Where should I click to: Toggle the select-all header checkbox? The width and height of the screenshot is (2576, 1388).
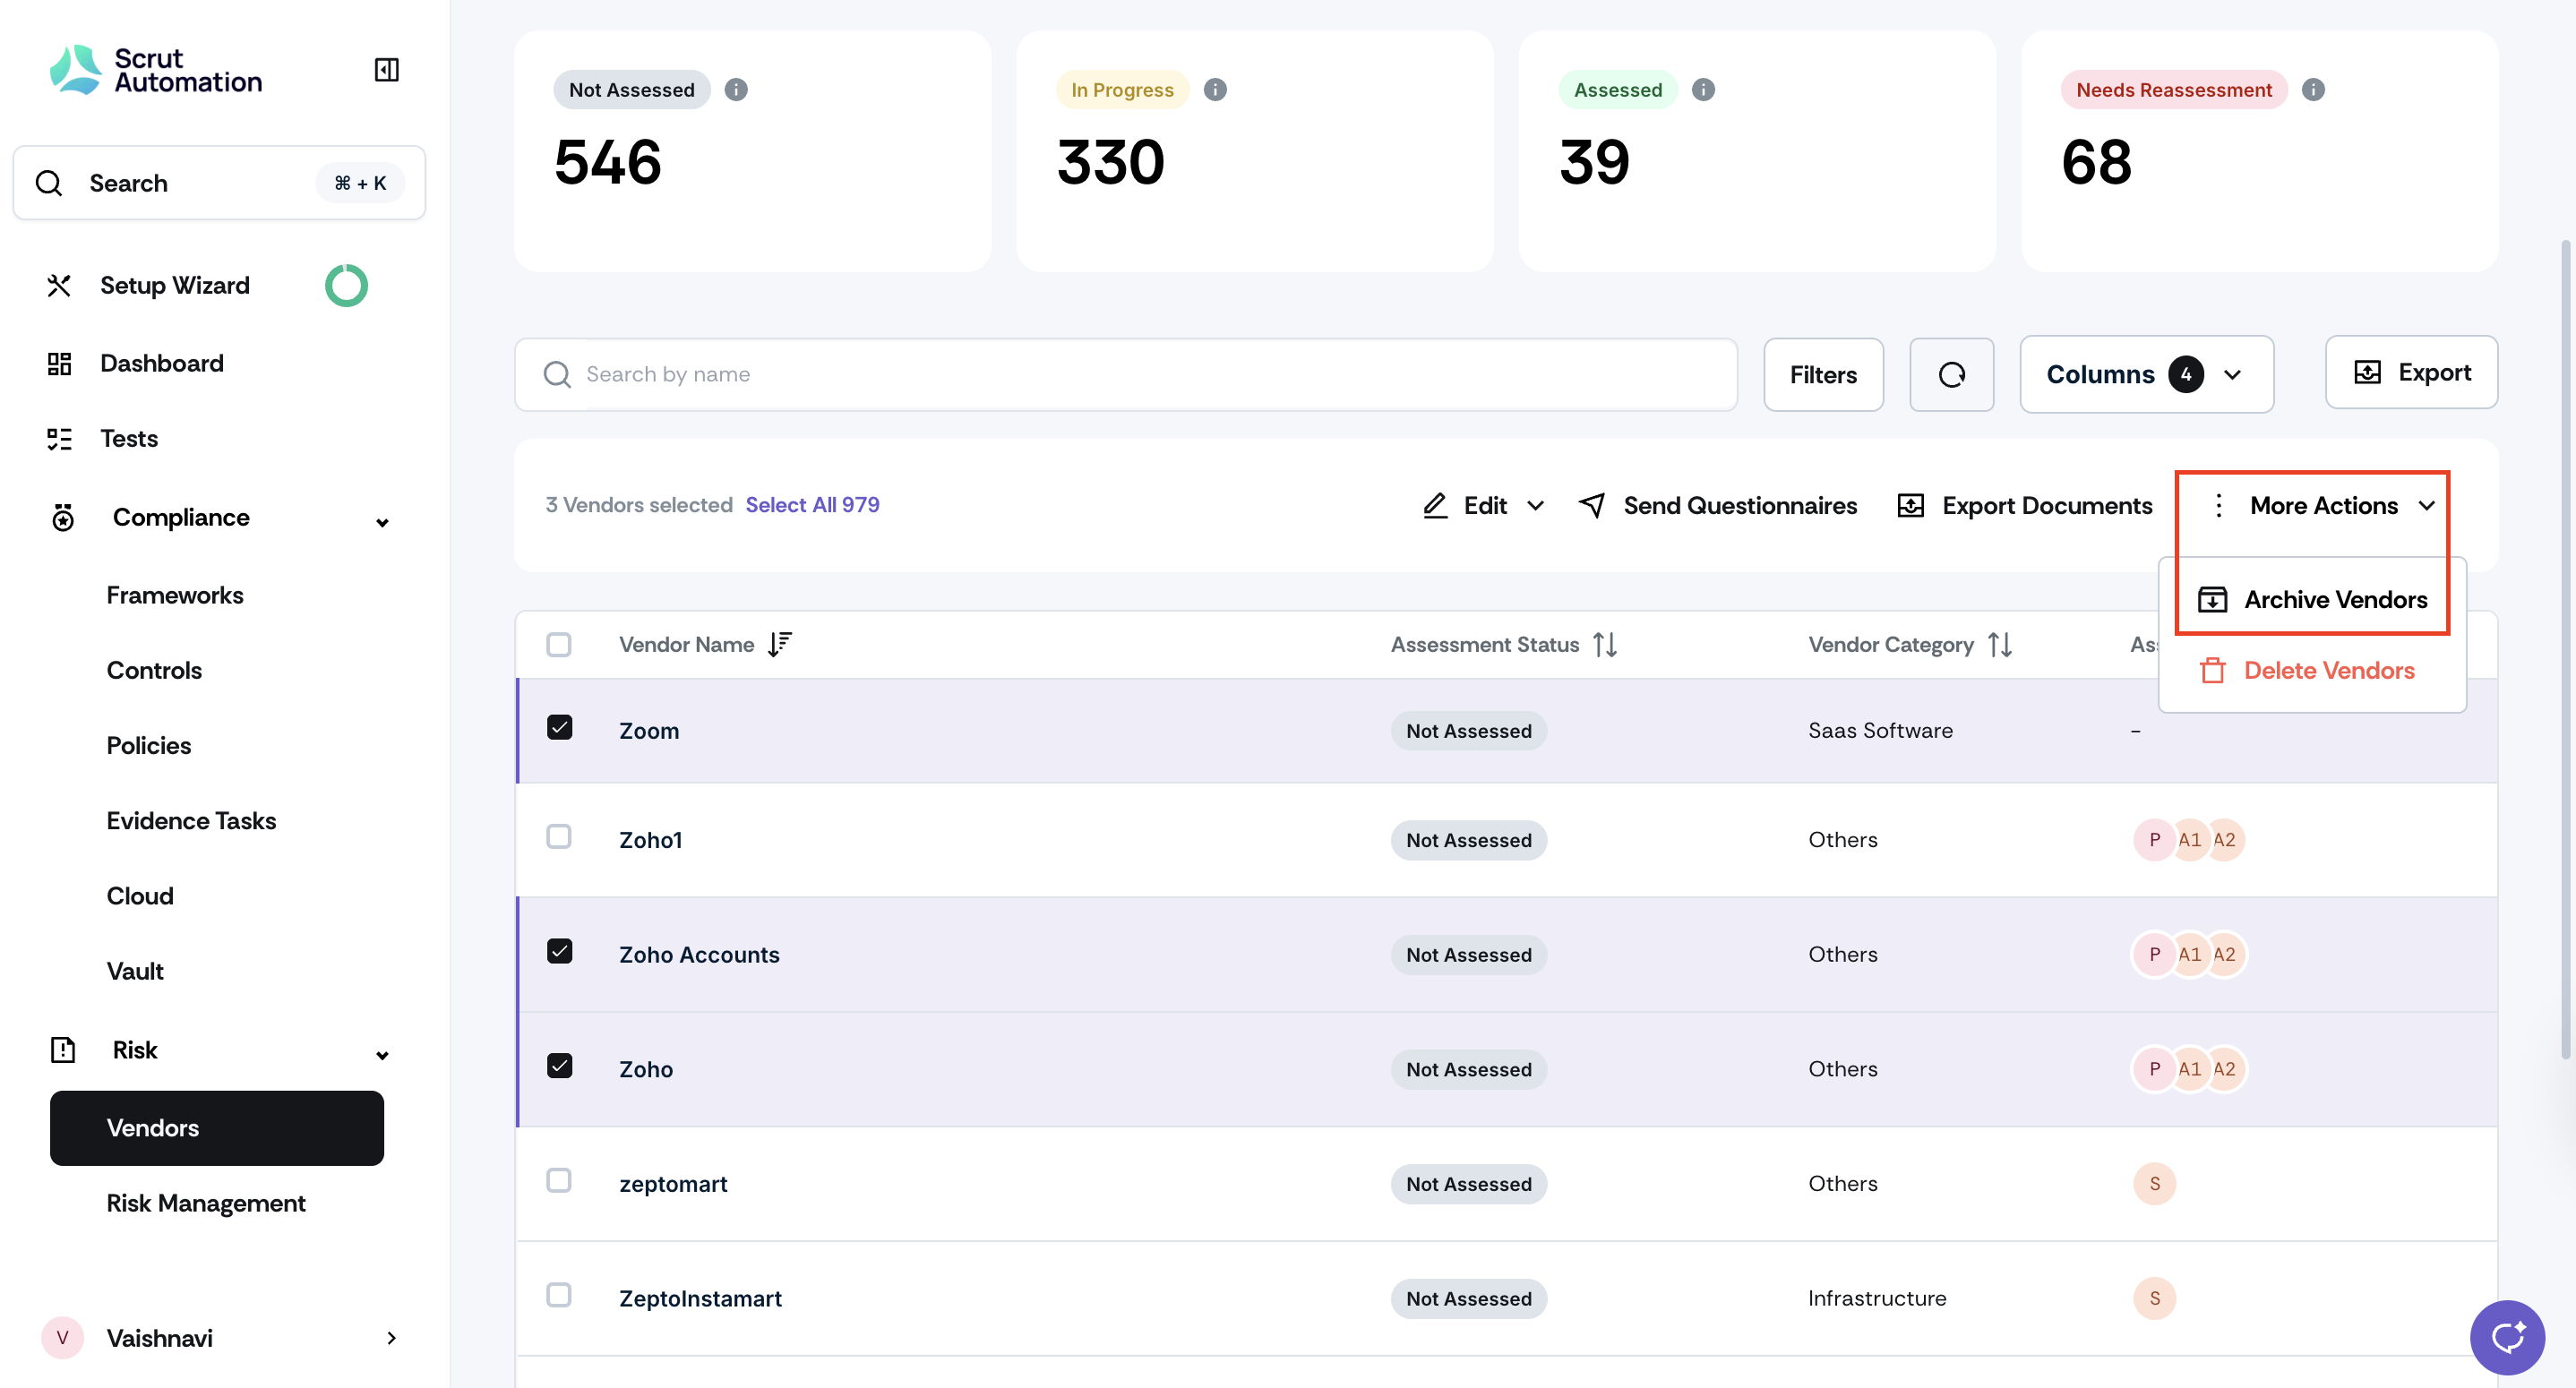coord(559,644)
